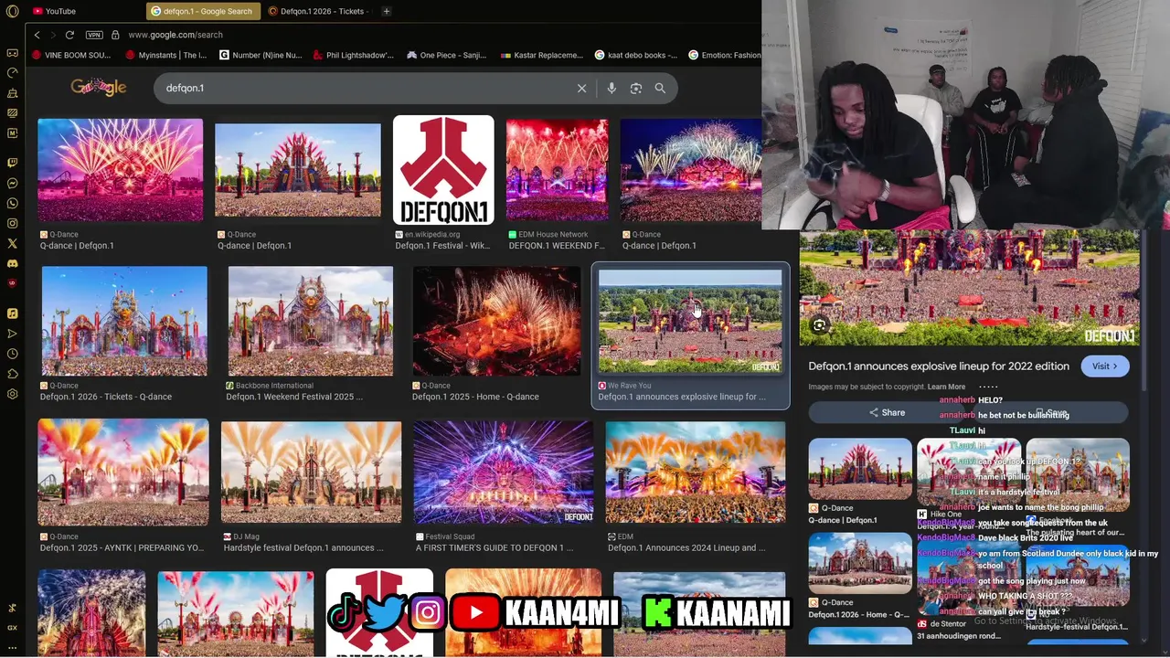
Task: Click the Google search input with defqon.1
Action: click(366, 88)
